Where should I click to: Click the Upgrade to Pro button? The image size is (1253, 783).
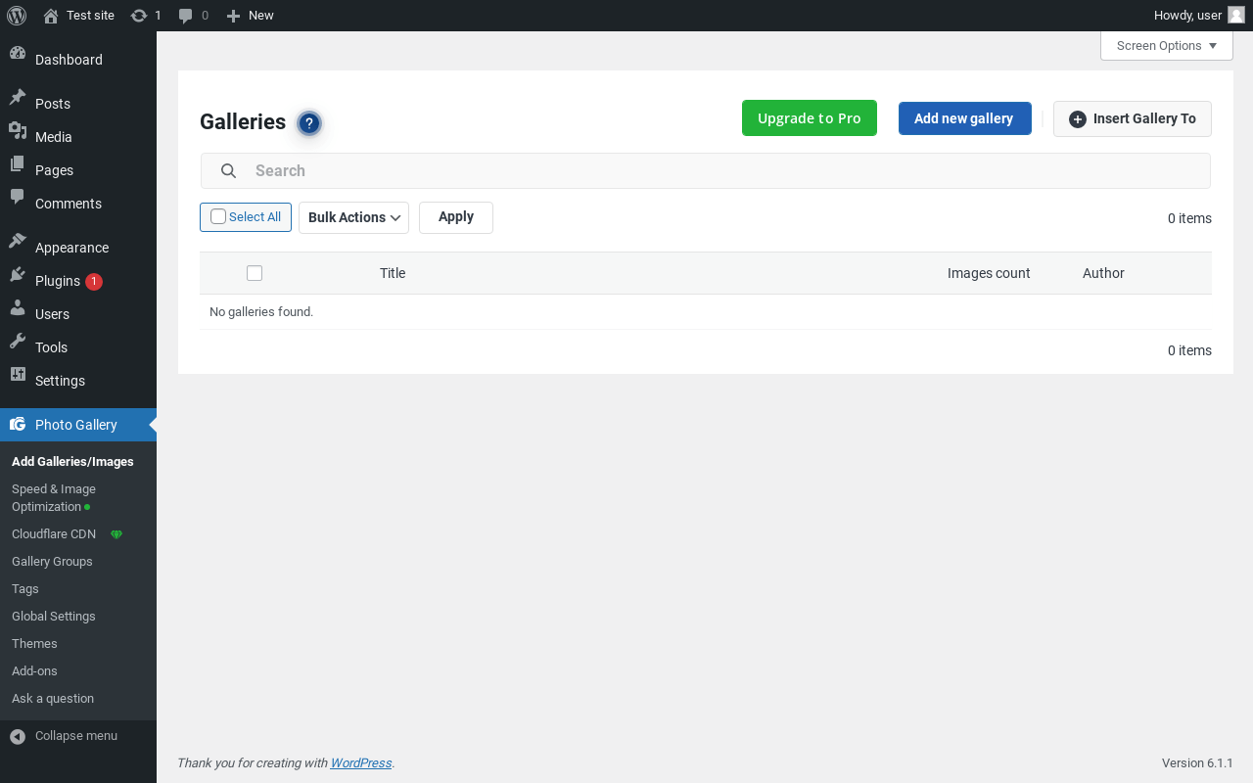(x=810, y=118)
